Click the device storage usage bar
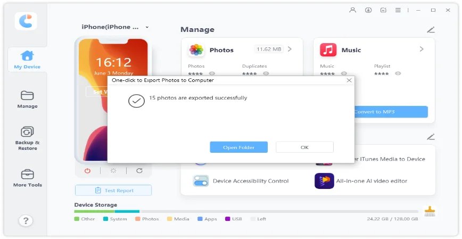The image size is (462, 239). (246, 211)
